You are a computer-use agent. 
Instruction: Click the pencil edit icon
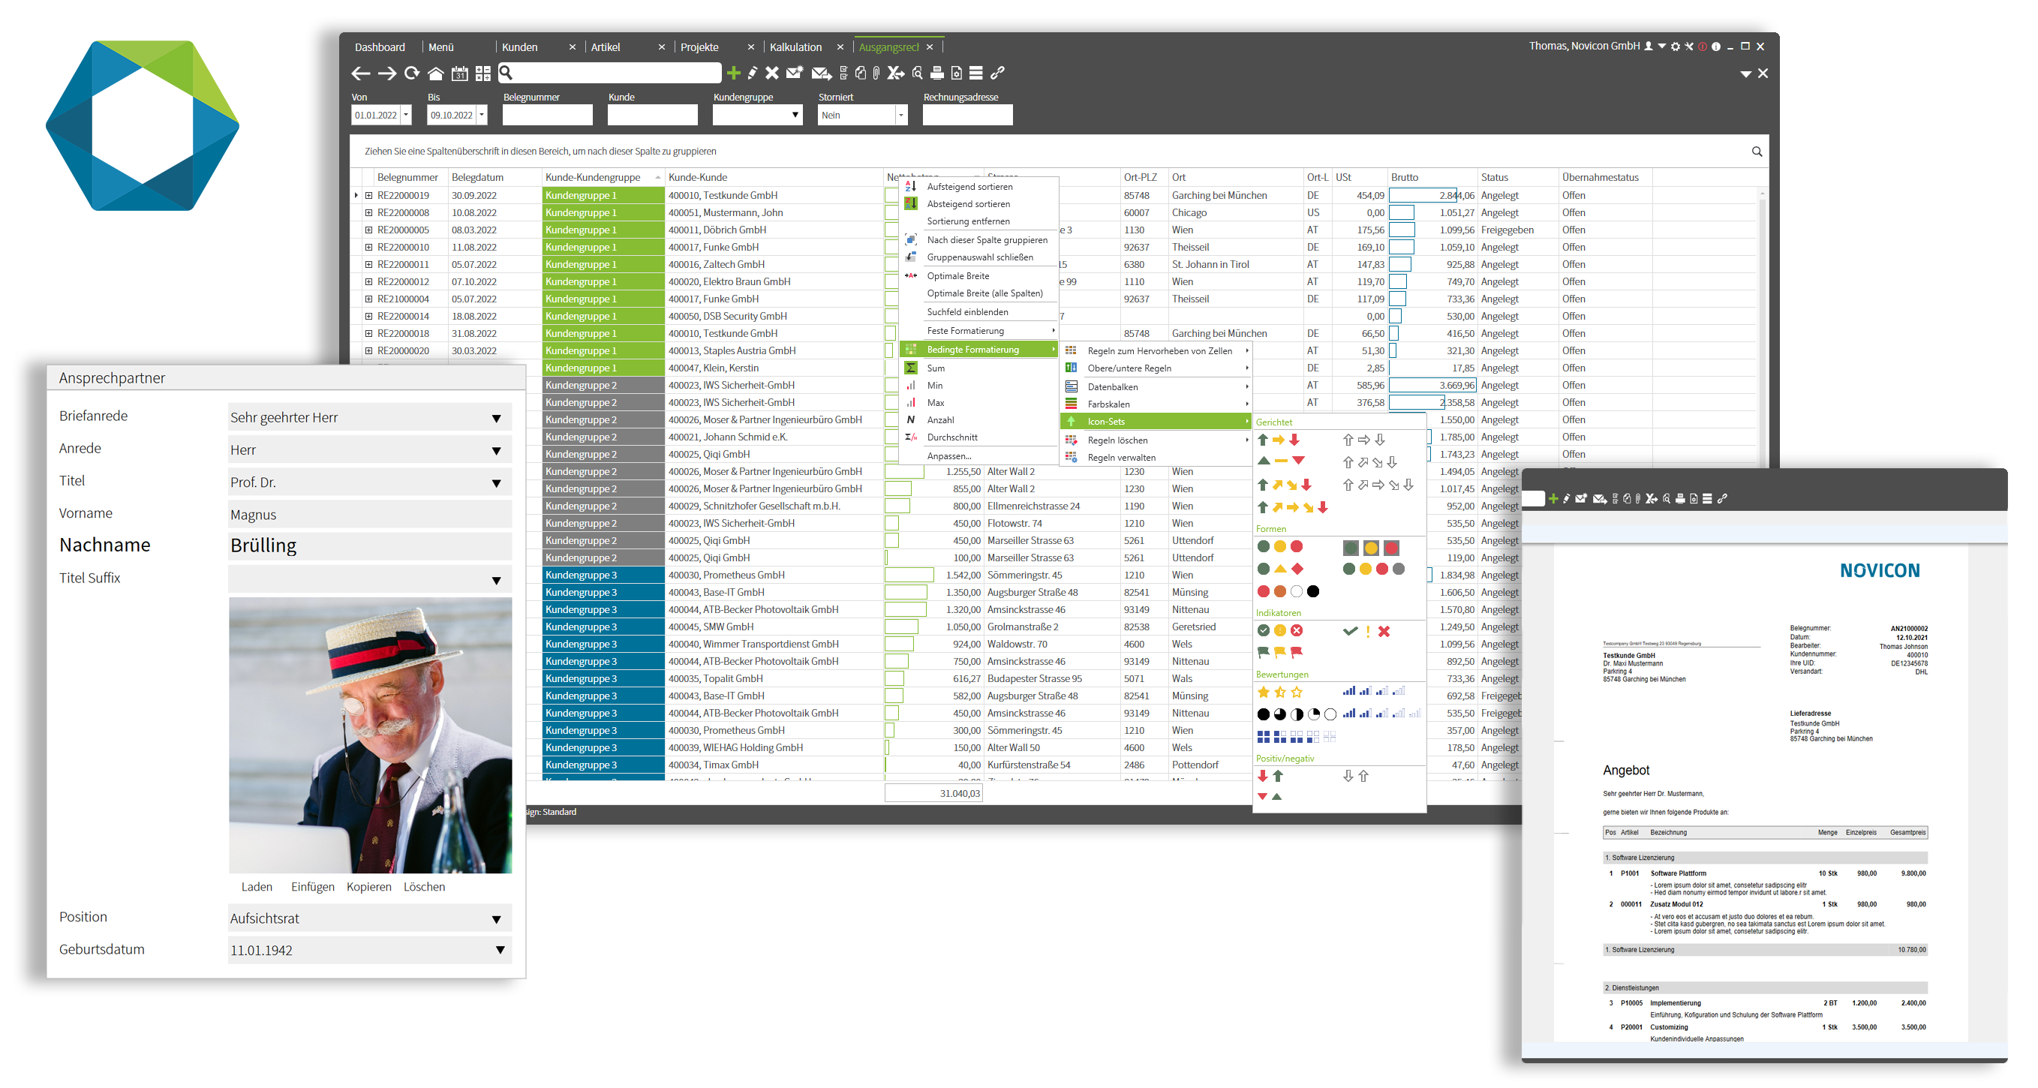tap(752, 73)
